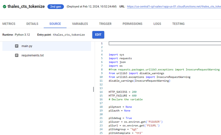Image resolution: width=221 pixels, height=135 pixels.
Task: Click 'from urllib3 import disable_warnings' line
Action: point(136,73)
